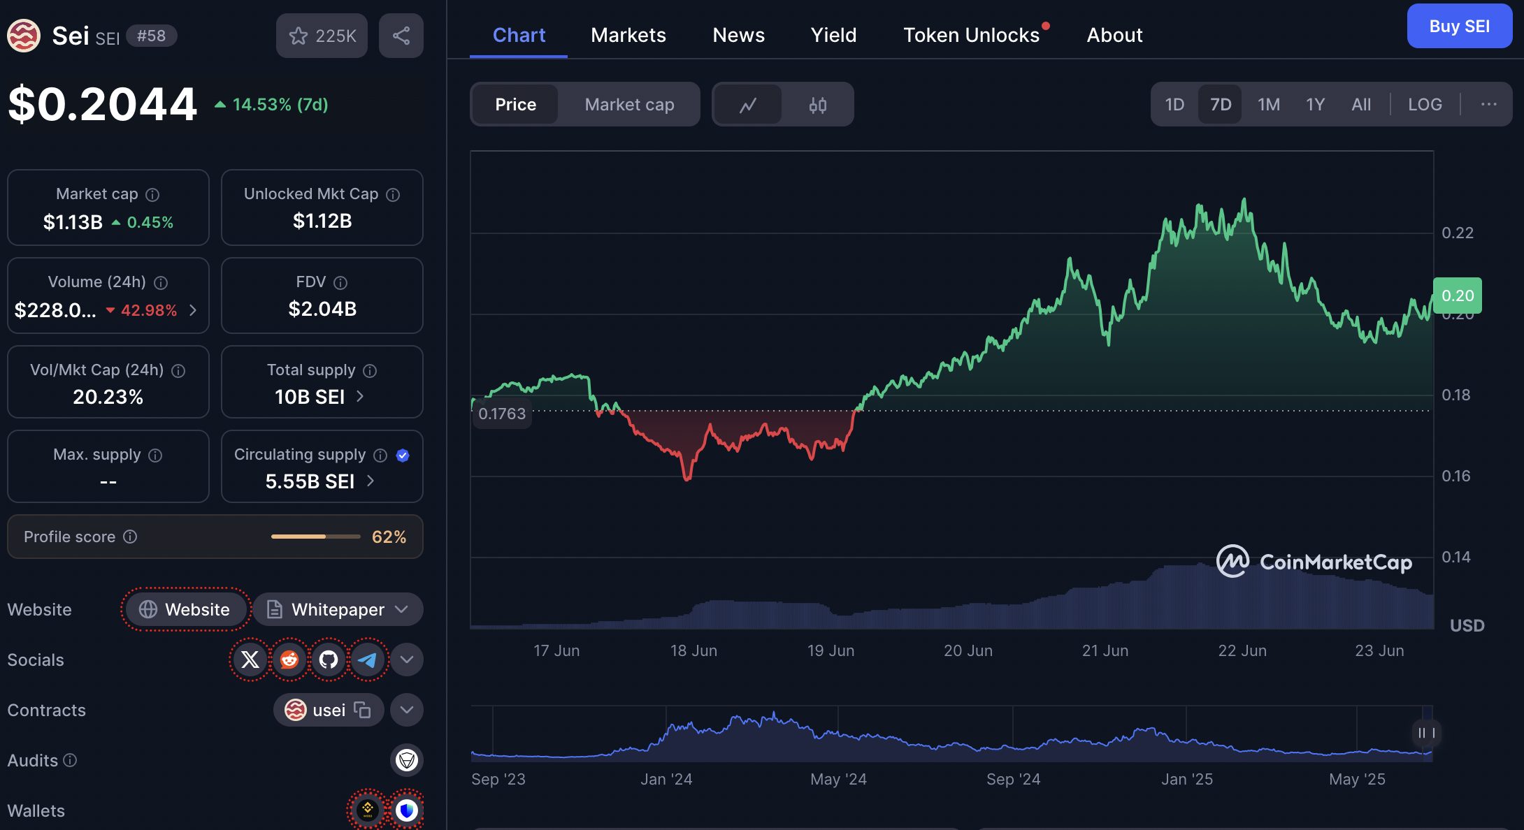Select the Market cap chart toggle
This screenshot has height=830, width=1524.
click(629, 105)
